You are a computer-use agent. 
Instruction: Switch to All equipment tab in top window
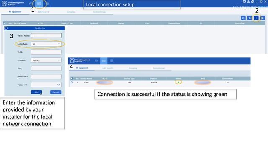[15, 12]
